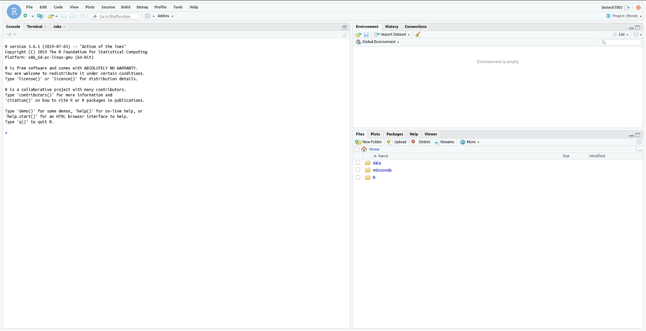
Task: Open the Import Dataset dropdown
Action: (392, 34)
